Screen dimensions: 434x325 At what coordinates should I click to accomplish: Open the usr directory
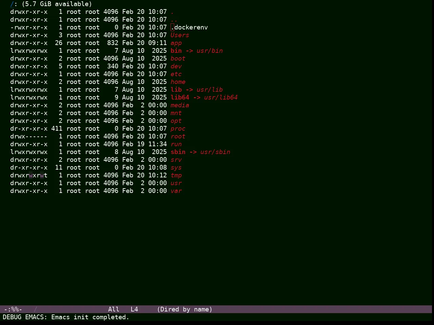point(176,183)
